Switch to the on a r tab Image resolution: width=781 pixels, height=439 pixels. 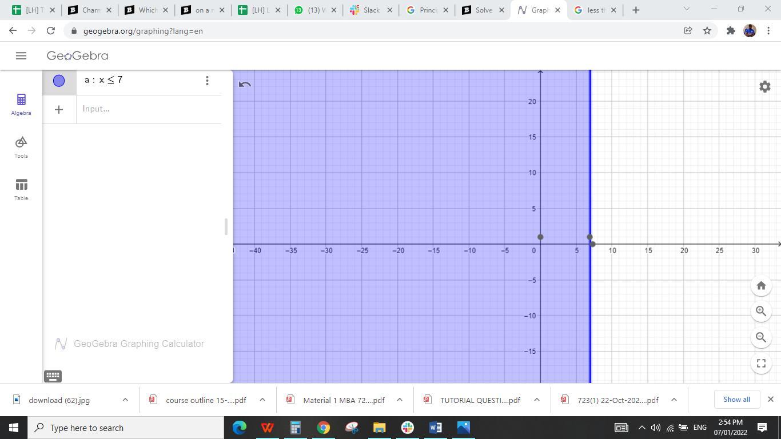tap(202, 10)
